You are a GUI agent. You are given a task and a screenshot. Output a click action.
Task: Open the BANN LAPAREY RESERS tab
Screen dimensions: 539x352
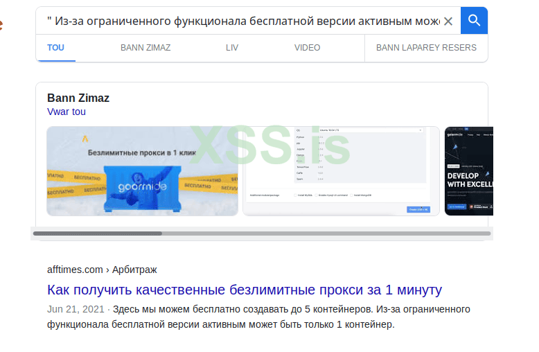point(426,48)
